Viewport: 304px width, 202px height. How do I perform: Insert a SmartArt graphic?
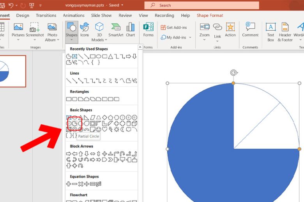tap(116, 30)
